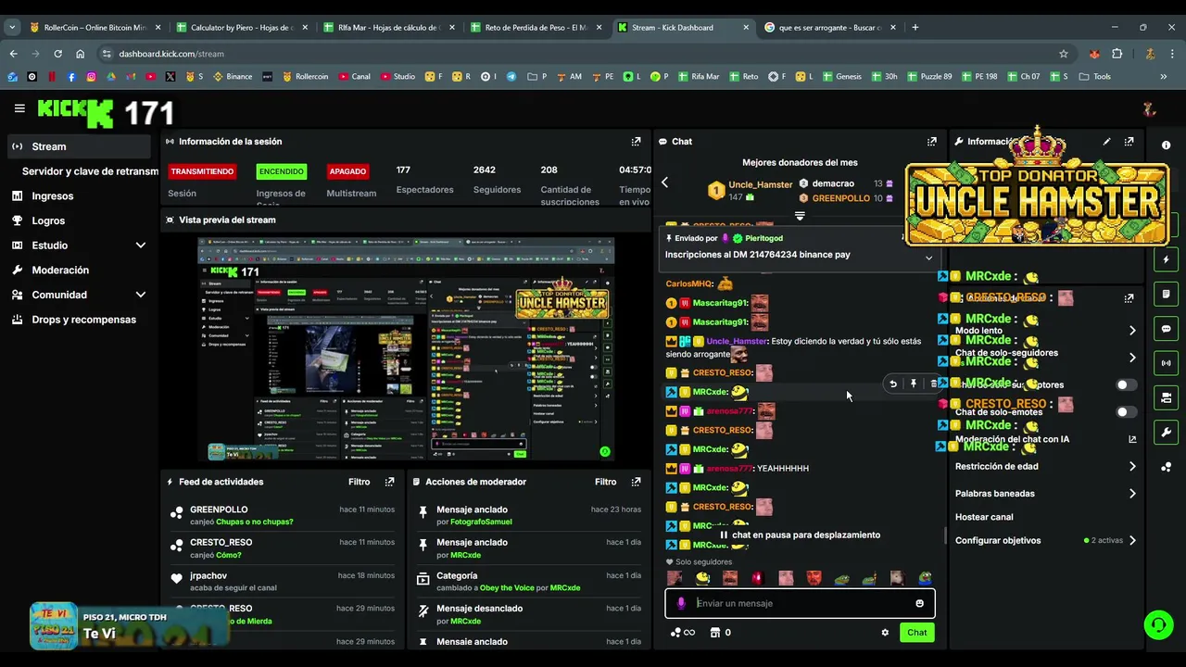Image resolution: width=1186 pixels, height=667 pixels.
Task: Click the reply arrow on MRCxde message
Action: 892,384
